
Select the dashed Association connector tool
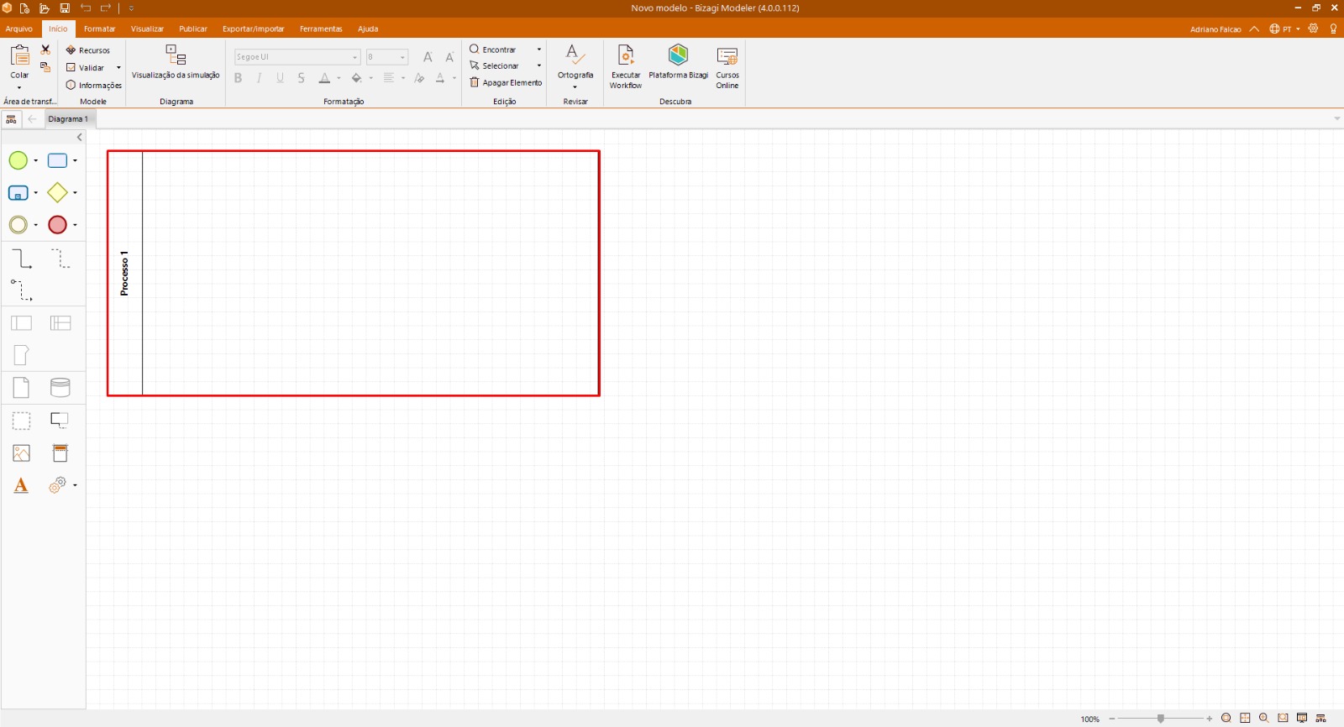60,259
